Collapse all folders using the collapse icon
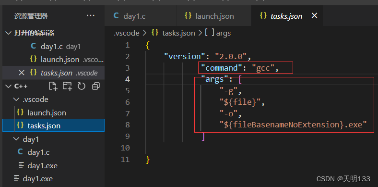 pos(96,86)
